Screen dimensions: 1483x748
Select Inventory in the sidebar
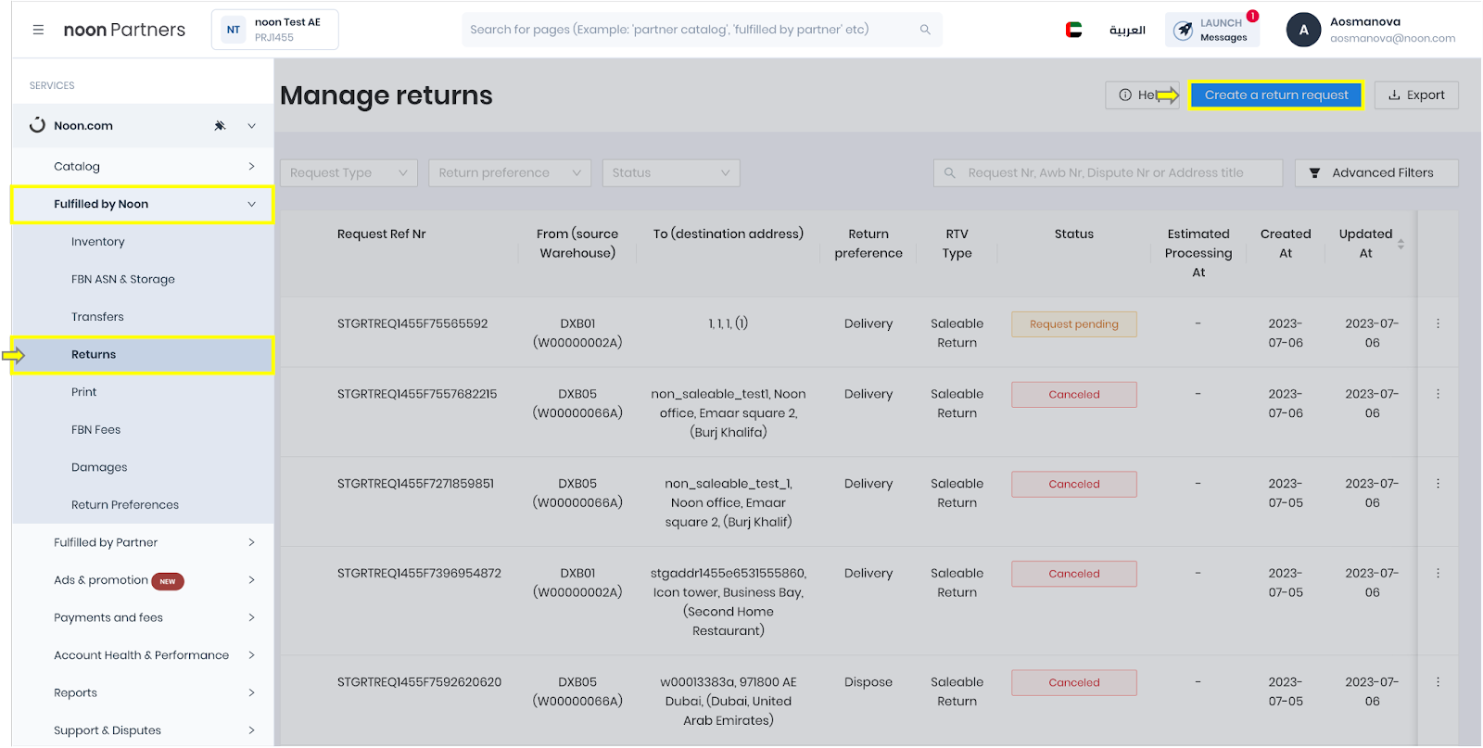click(97, 242)
